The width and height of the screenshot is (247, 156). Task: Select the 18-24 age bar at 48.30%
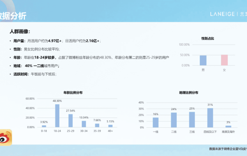[x=57, y=116]
